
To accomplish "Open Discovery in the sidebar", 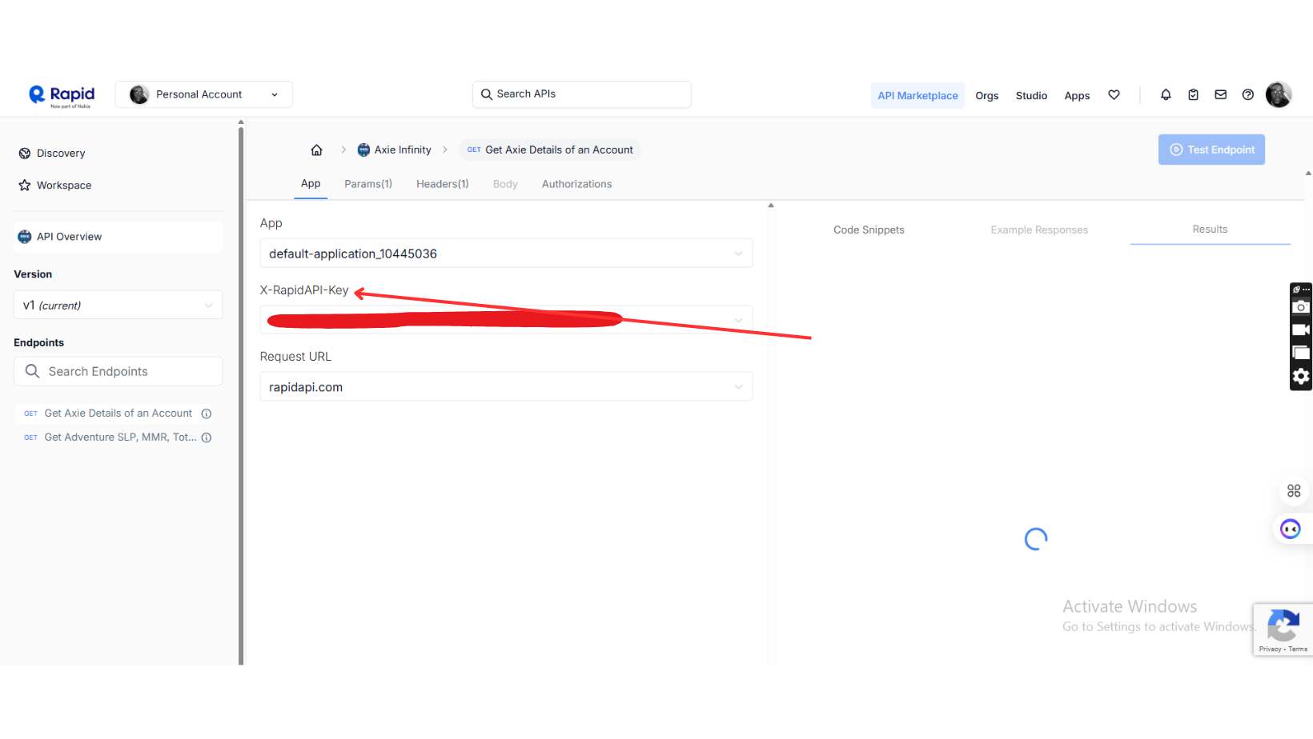I will (x=61, y=154).
